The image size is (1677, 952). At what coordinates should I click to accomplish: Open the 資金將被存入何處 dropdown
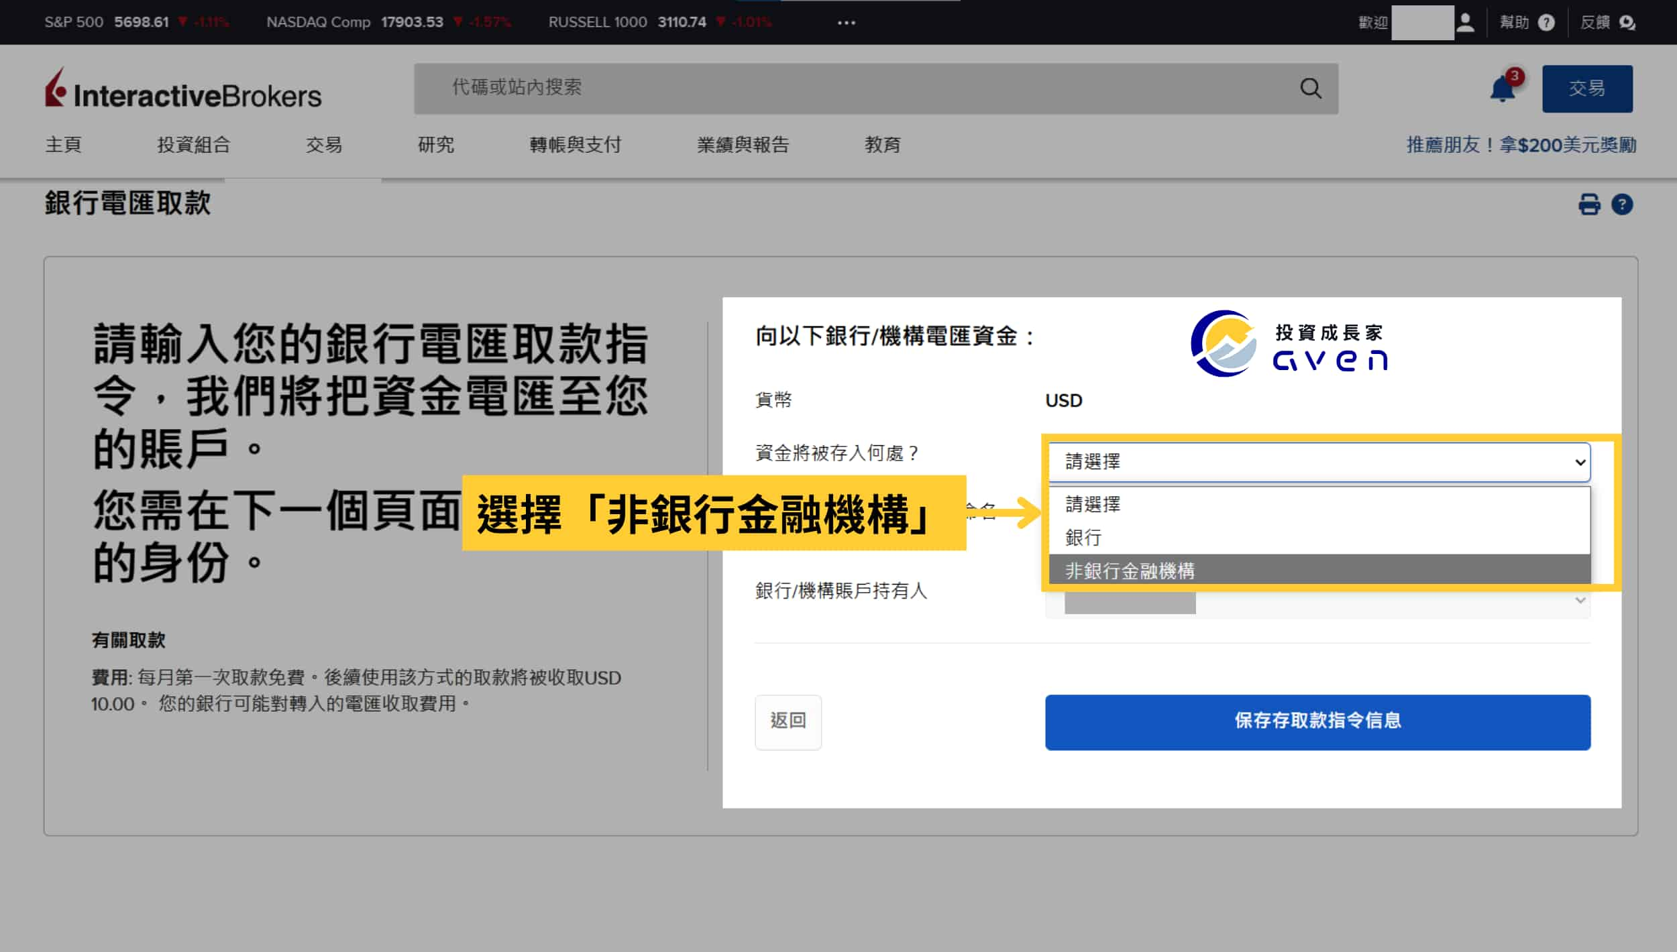tap(1319, 462)
